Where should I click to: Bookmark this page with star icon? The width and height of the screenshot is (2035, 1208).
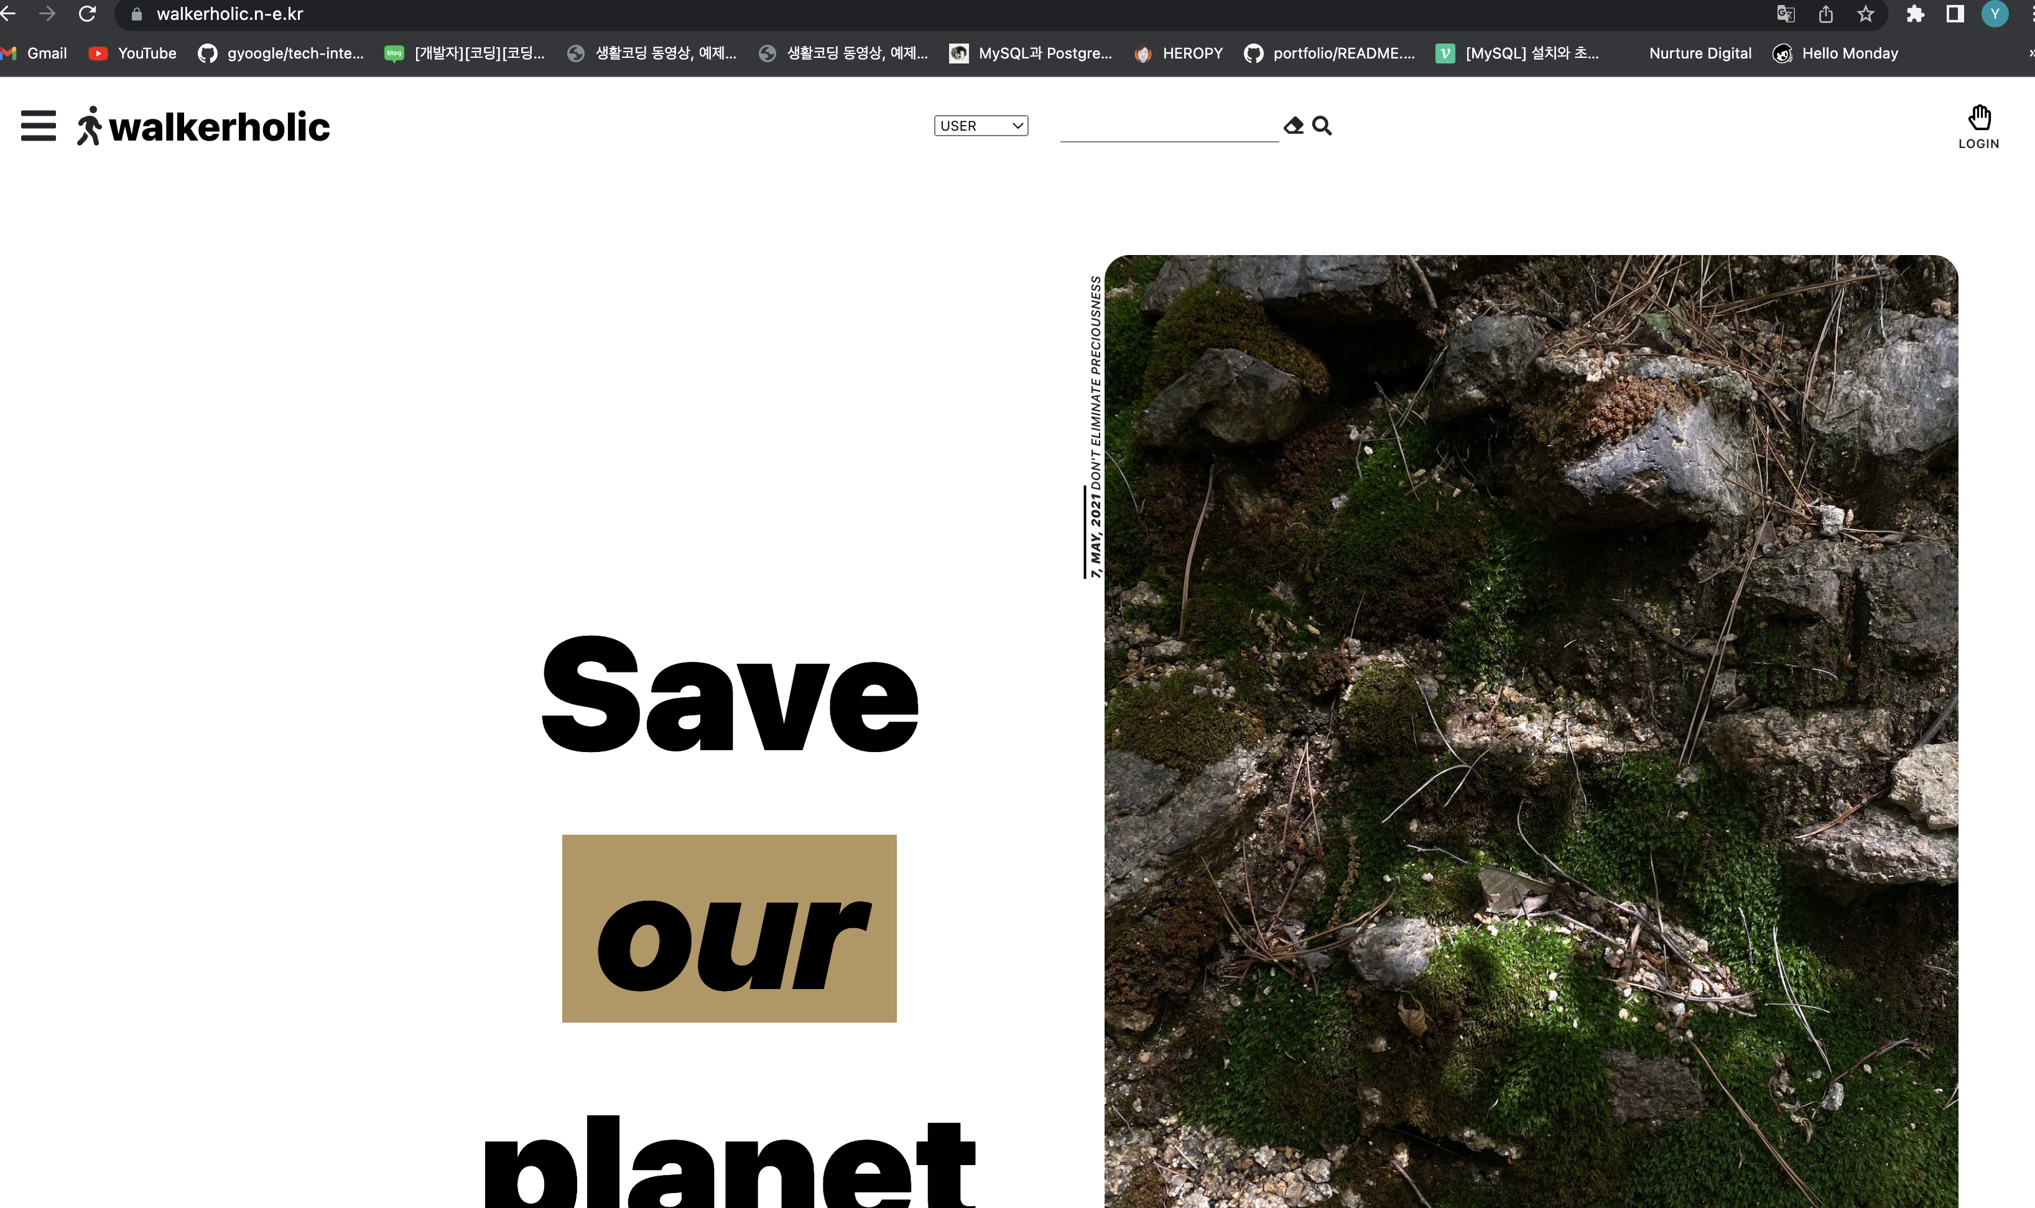(1866, 14)
